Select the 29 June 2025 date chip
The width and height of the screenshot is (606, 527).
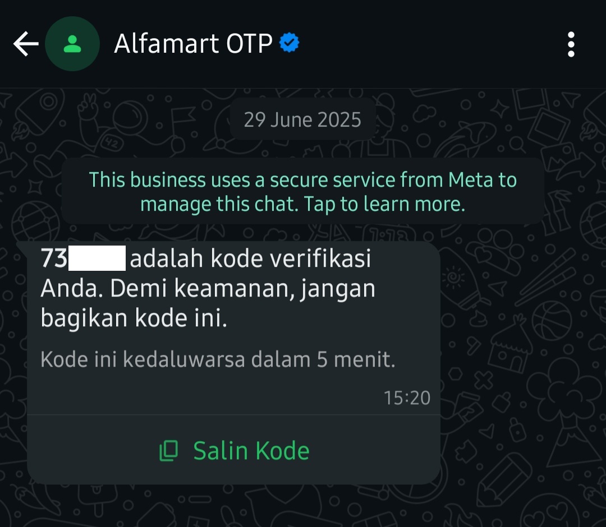coord(302,119)
